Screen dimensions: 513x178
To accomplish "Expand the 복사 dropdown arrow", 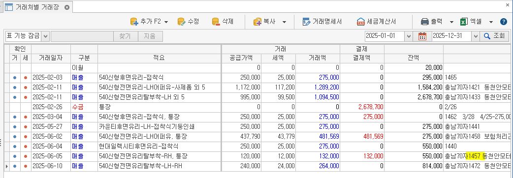I will click(x=284, y=22).
